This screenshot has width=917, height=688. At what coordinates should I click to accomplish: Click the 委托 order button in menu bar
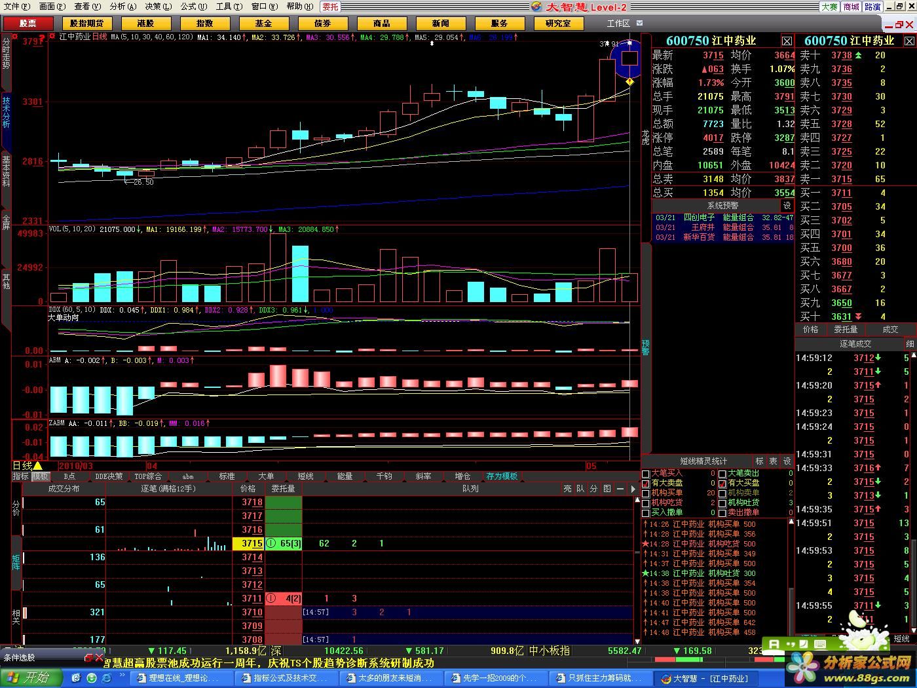(330, 7)
